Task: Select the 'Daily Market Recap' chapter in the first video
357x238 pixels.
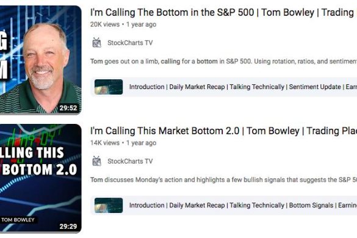Action: (197, 87)
